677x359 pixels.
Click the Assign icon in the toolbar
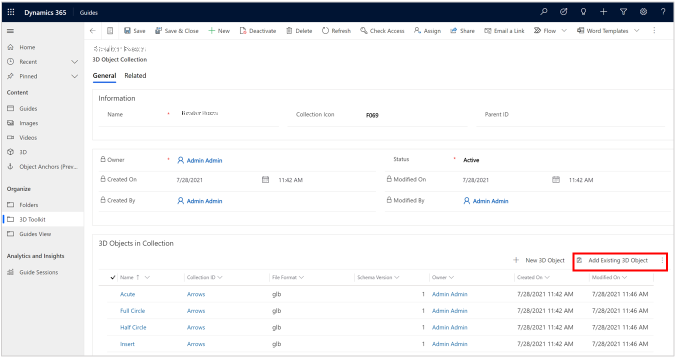(x=416, y=30)
